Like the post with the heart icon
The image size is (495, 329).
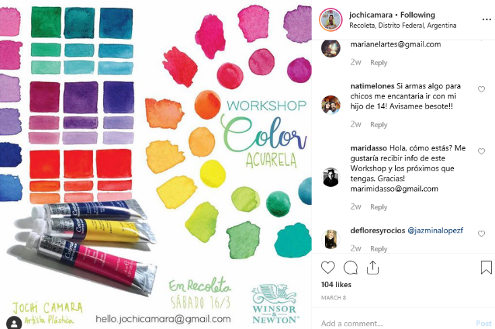(x=328, y=268)
